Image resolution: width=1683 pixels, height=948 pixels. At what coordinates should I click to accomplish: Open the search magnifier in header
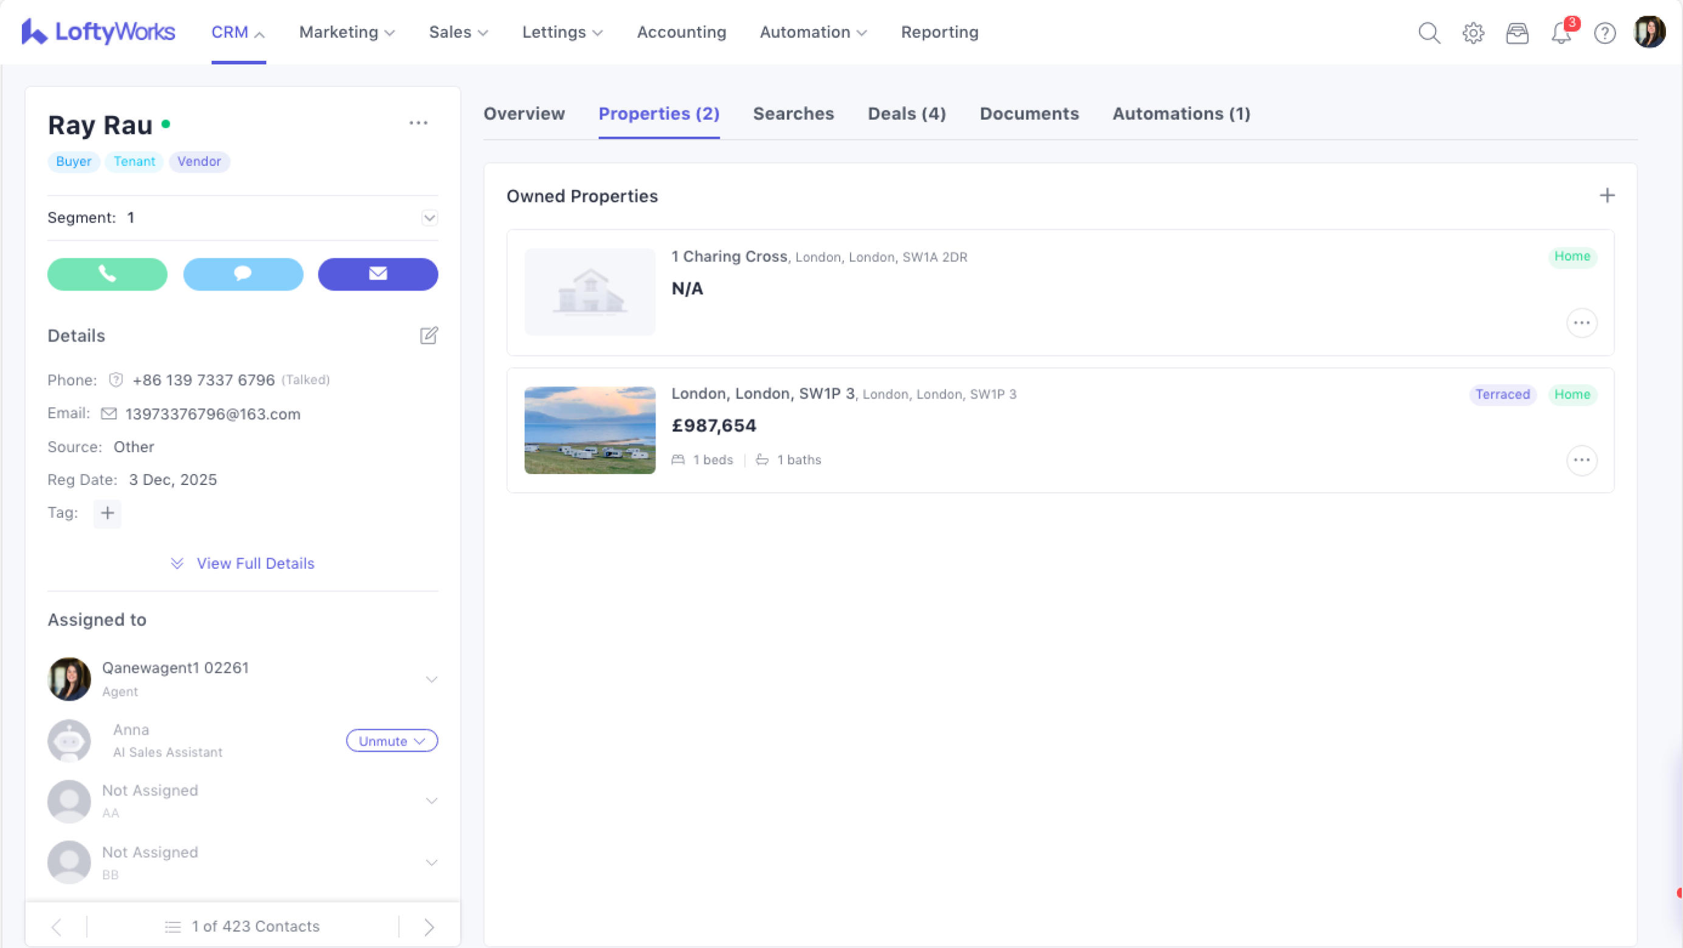tap(1429, 33)
